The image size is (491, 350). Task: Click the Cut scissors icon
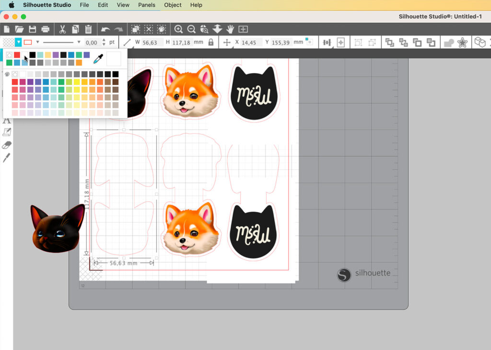point(62,29)
